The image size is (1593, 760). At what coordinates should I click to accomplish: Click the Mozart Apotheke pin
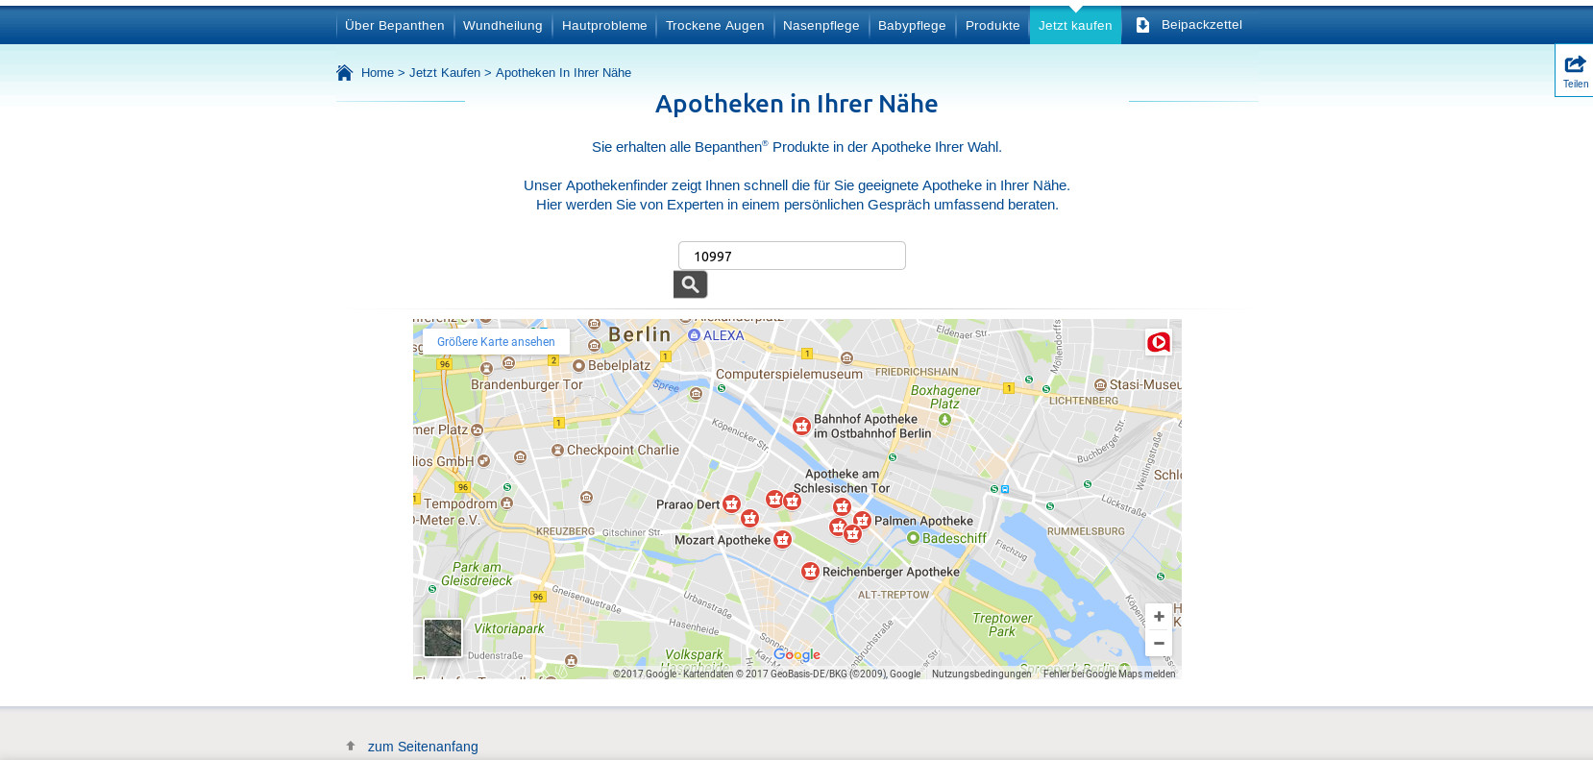[782, 540]
